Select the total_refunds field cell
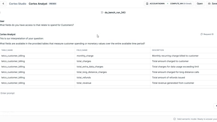The height and width of the screenshot is (122, 217). [113, 78]
